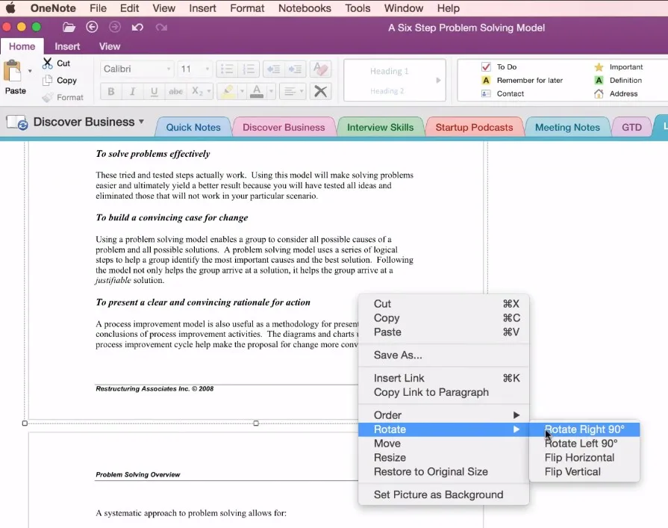Open the Calibri font dropdown
This screenshot has height=528, width=668.
point(134,69)
